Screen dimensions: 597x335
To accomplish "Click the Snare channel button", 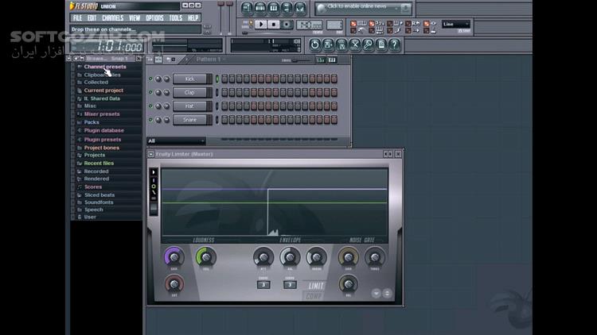I will click(189, 120).
